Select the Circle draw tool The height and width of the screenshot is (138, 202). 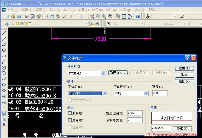click(x=4, y=67)
